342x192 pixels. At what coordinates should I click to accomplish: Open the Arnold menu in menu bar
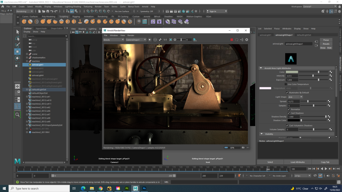[145, 6]
